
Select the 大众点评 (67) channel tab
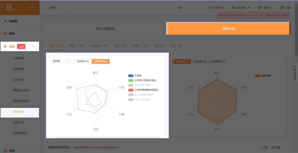pyautogui.click(x=99, y=46)
